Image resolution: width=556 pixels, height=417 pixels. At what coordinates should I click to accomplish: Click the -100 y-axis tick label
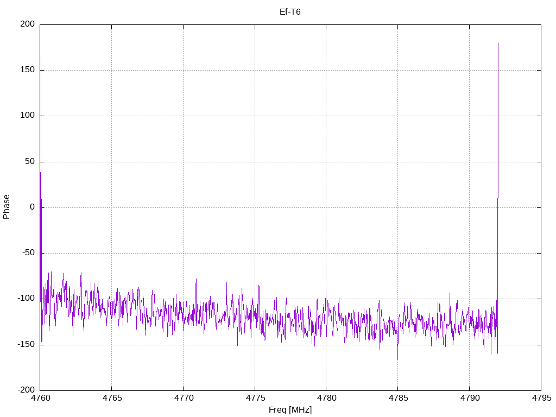(26, 299)
